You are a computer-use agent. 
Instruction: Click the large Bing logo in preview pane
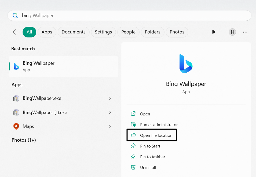pos(186,64)
